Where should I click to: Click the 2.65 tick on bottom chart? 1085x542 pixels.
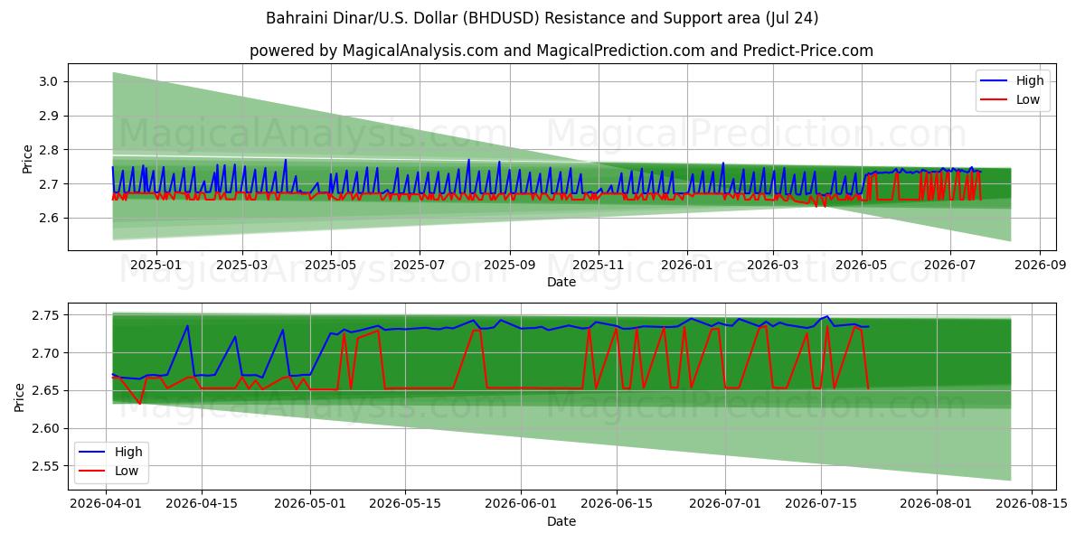pyautogui.click(x=47, y=391)
